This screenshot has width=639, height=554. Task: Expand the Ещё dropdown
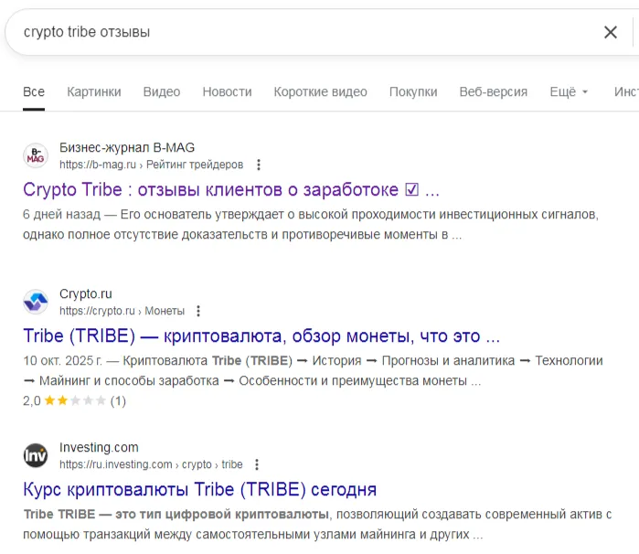(569, 91)
